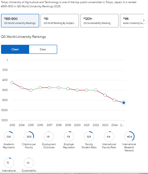
Task: Select the 2020 data point on chart
Action: [x=77, y=90]
